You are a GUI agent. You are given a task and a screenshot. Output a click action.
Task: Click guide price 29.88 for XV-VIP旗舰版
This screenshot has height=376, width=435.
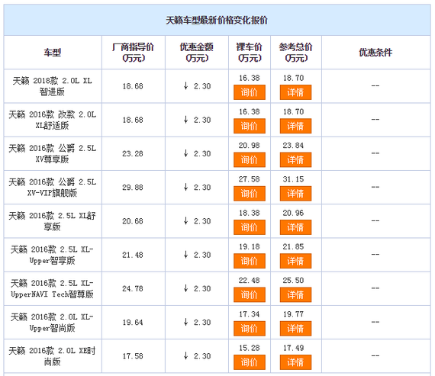(x=133, y=188)
